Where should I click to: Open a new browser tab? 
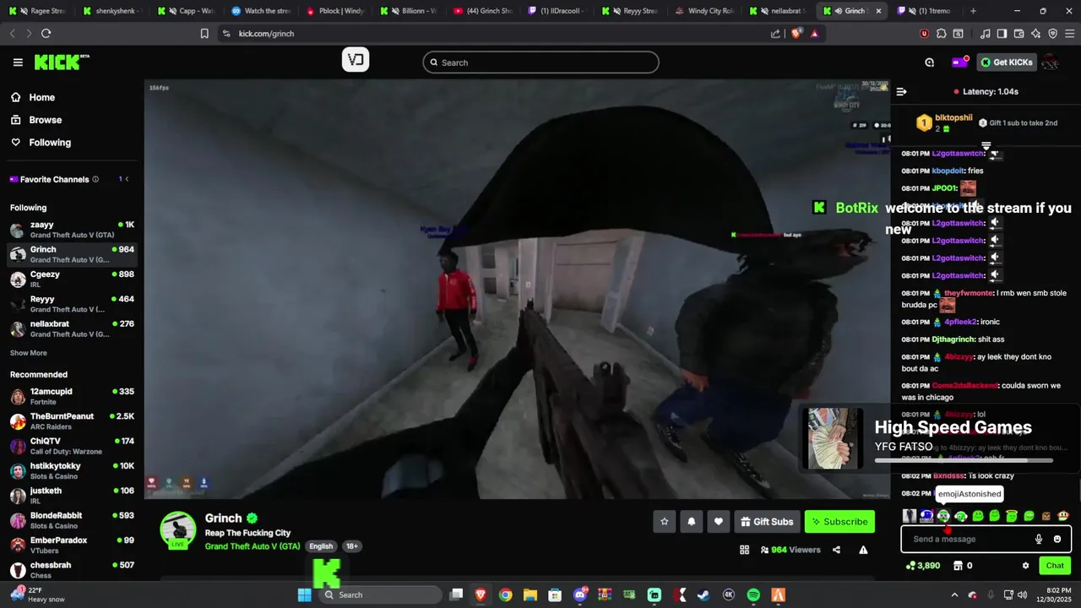pos(973,11)
